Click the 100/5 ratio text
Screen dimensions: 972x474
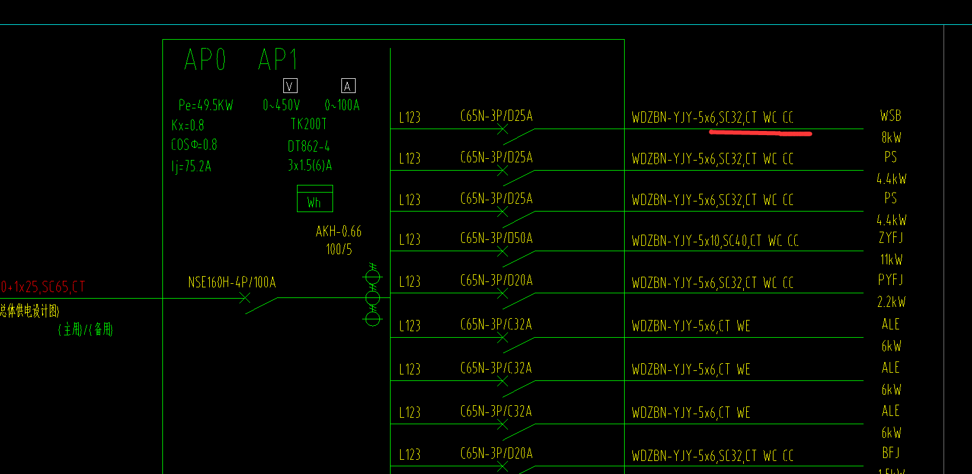pyautogui.click(x=339, y=250)
